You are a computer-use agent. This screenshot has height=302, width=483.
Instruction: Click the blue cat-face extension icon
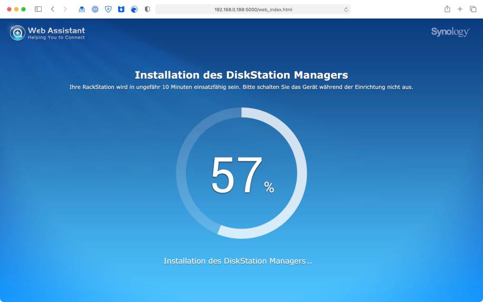[x=121, y=9]
